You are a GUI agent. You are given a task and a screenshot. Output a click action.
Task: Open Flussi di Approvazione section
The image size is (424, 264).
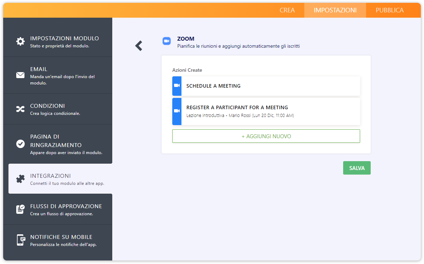pyautogui.click(x=58, y=210)
